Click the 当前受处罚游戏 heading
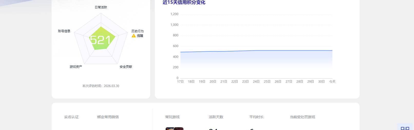Viewport: 414px width, 130px height. (x=302, y=117)
